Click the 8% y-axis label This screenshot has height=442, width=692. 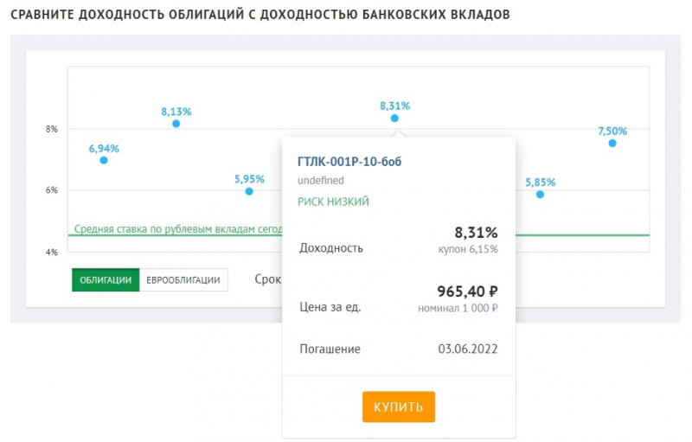point(52,129)
